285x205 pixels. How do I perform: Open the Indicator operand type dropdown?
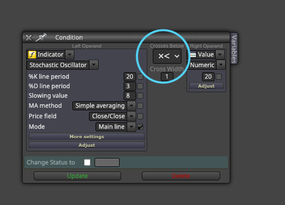coord(69,55)
